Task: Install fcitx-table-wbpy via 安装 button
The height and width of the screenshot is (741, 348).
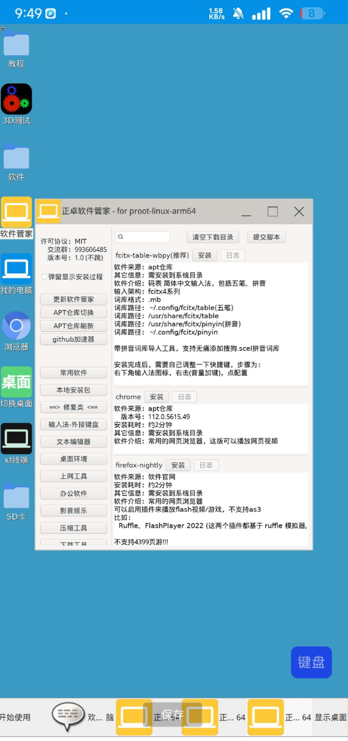Action: (204, 255)
